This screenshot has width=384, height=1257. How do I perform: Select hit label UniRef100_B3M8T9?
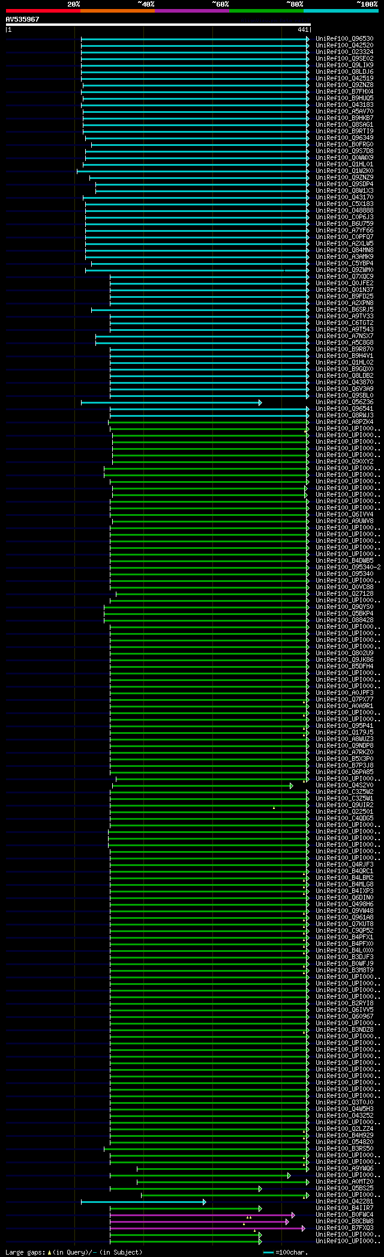point(344,971)
